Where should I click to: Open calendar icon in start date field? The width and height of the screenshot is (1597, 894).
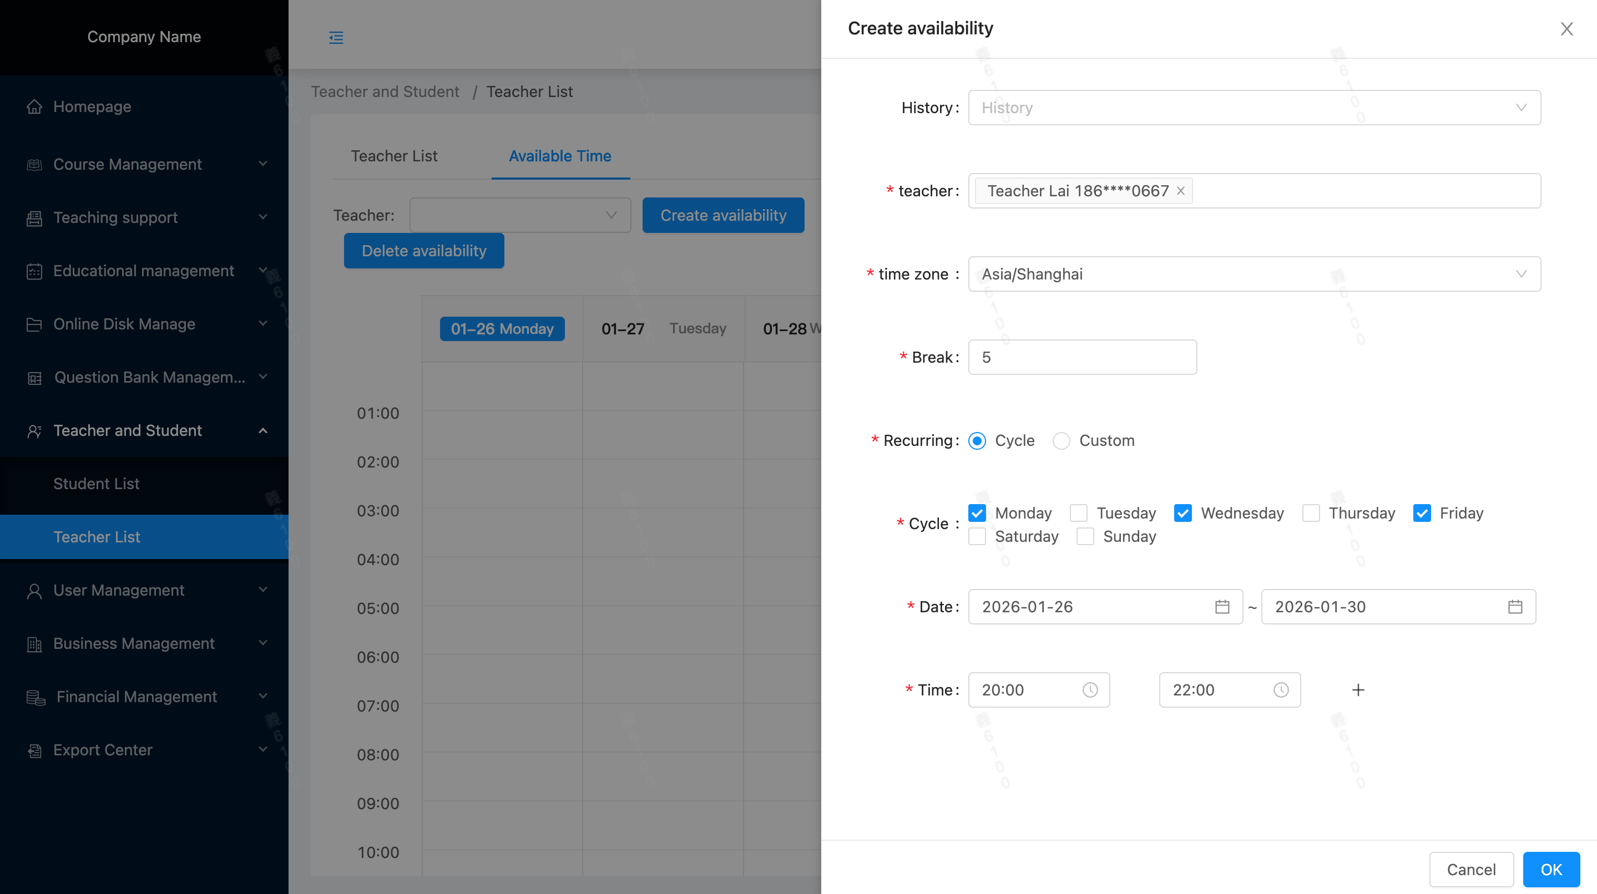pyautogui.click(x=1222, y=607)
